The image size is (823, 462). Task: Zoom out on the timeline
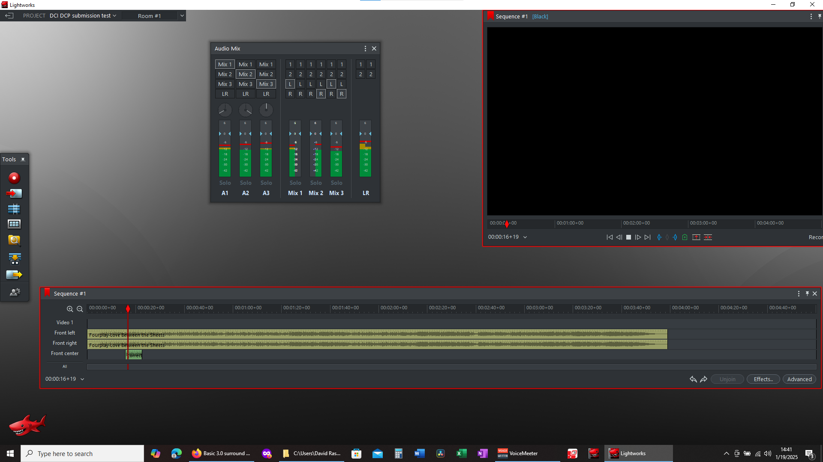(x=80, y=309)
